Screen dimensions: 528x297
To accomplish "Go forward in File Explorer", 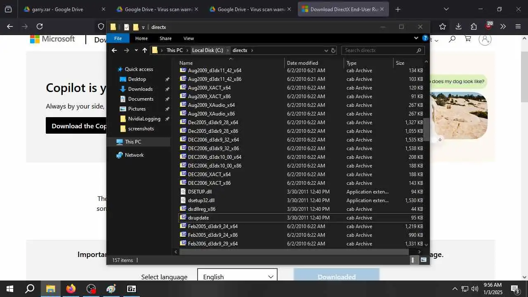I will coord(127,50).
